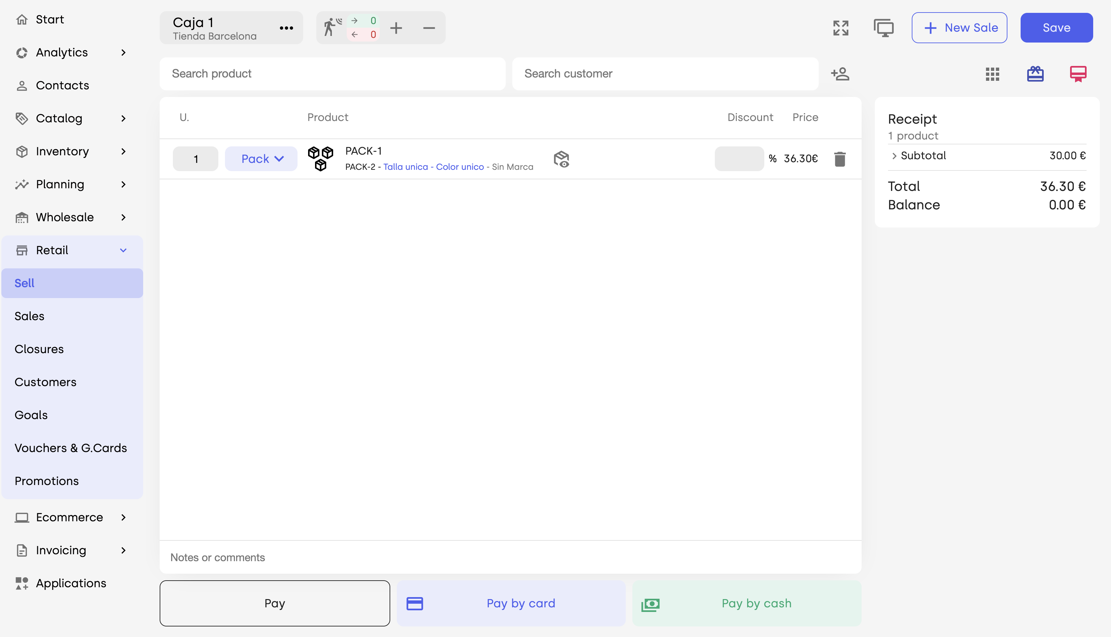
Task: Increase visitor count with plus icon
Action: pos(396,28)
